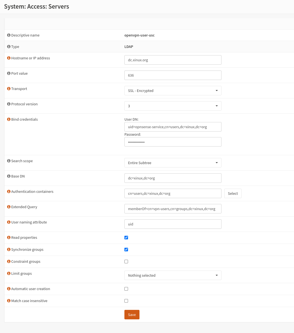Click the info icon beside Authentication containers
Viewport: 294px width, 333px height.
(9, 192)
